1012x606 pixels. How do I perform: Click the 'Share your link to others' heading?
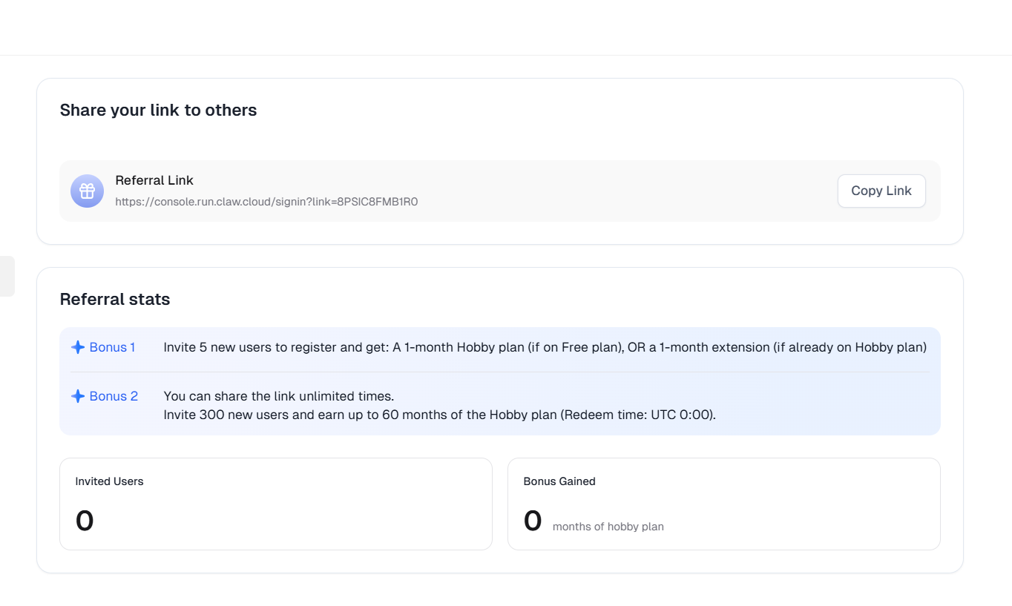point(158,111)
